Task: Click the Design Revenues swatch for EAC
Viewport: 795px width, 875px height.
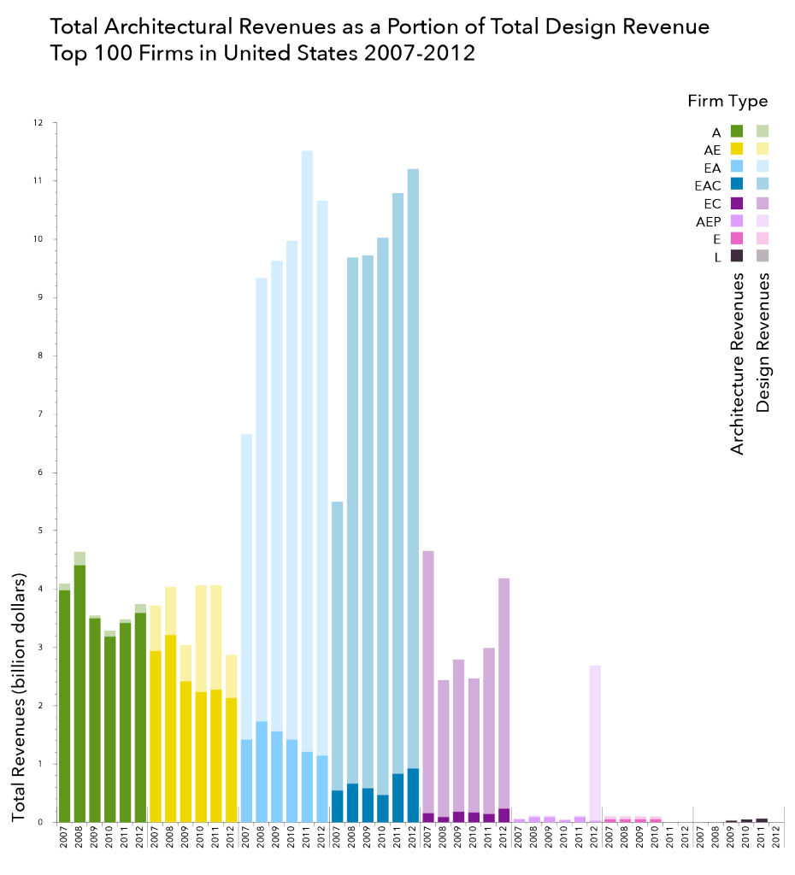Action: (763, 184)
